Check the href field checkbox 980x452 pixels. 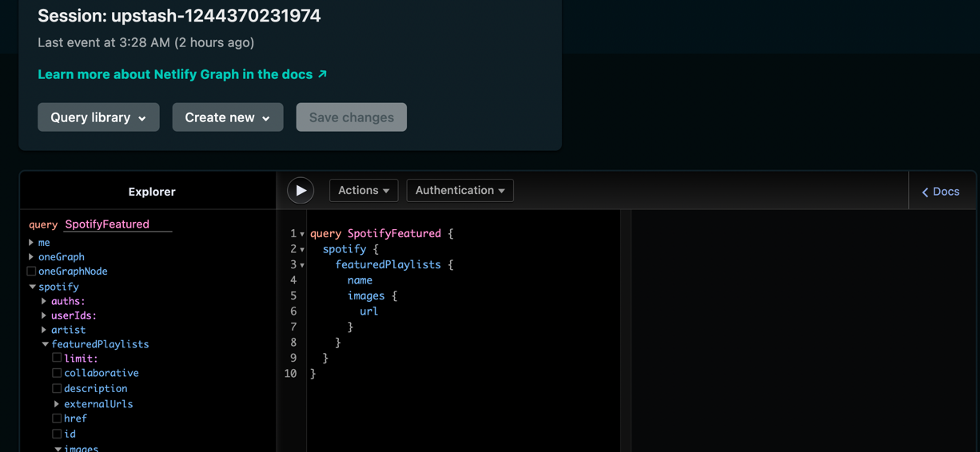[x=57, y=418]
